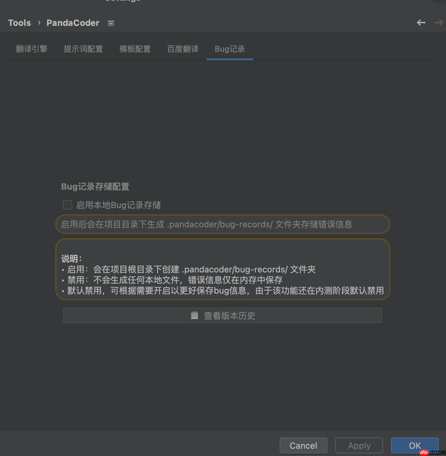Enable 启用本地Bug记录存储 checkbox
Viewport: 446px width, 456px height.
click(68, 205)
